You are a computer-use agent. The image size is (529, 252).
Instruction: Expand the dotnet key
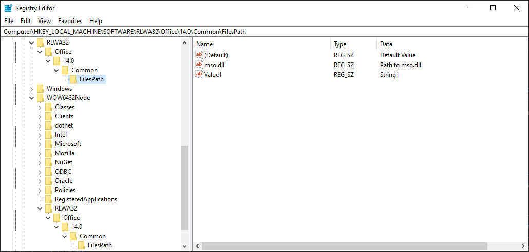[x=40, y=125]
